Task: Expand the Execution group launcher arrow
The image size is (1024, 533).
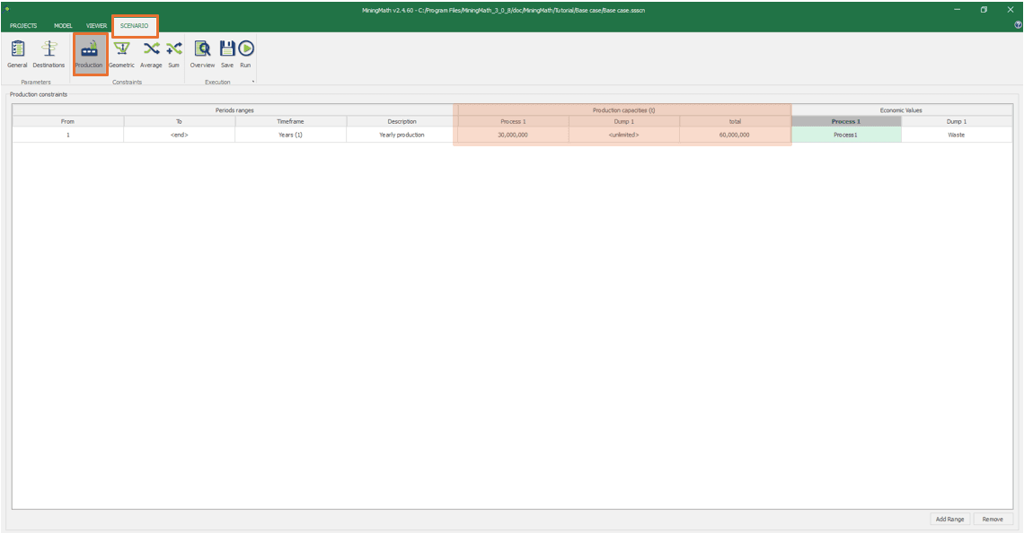Action: [x=253, y=83]
